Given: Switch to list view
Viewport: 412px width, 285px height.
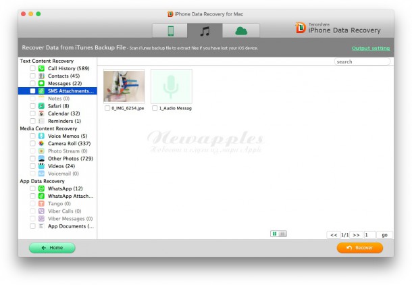Looking at the screenshot, I should [x=282, y=234].
